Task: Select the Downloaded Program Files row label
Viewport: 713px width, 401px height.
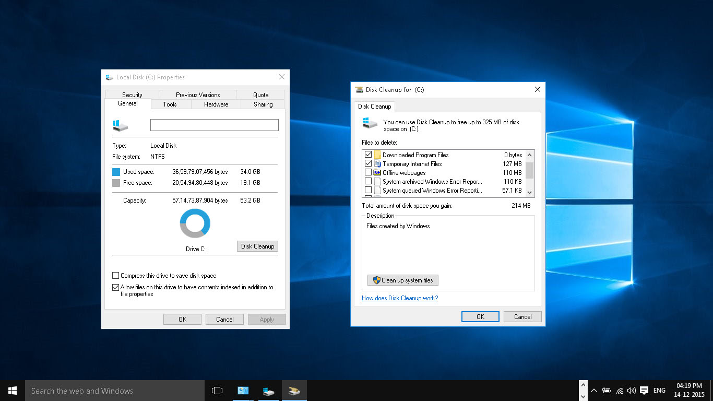Action: (x=415, y=155)
